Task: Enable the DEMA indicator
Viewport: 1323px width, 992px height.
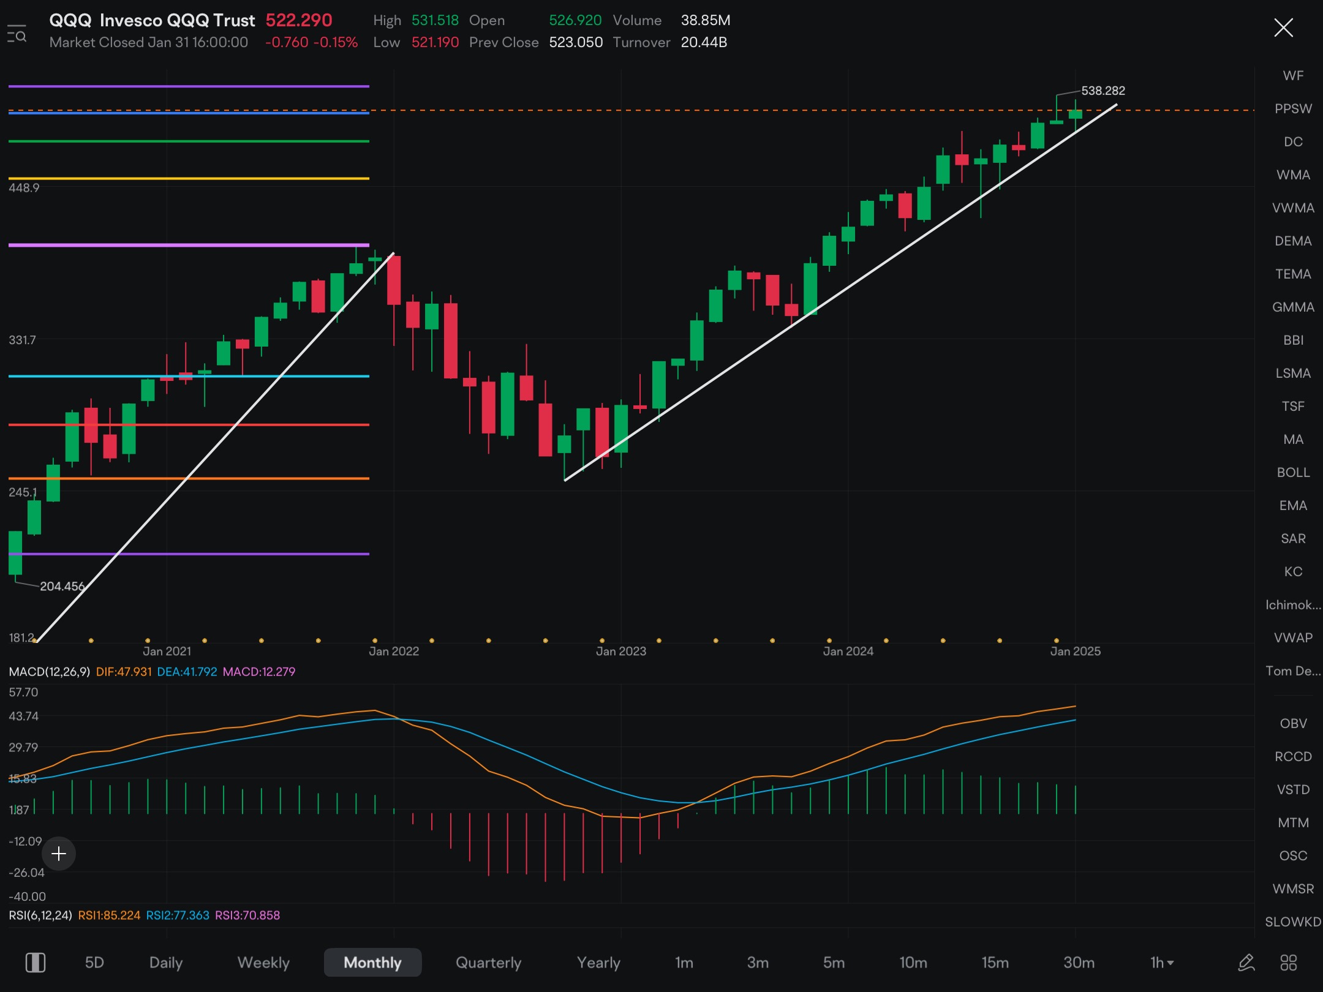Action: point(1293,241)
